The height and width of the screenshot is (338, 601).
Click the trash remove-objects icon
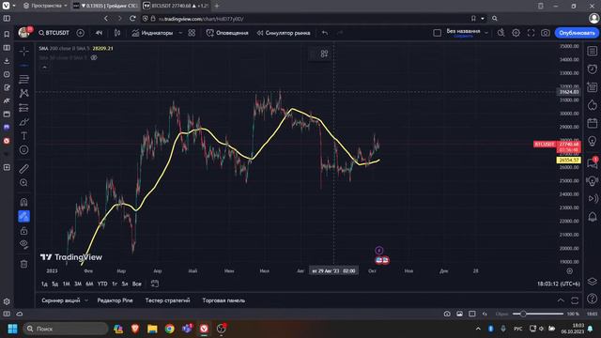coord(23,264)
